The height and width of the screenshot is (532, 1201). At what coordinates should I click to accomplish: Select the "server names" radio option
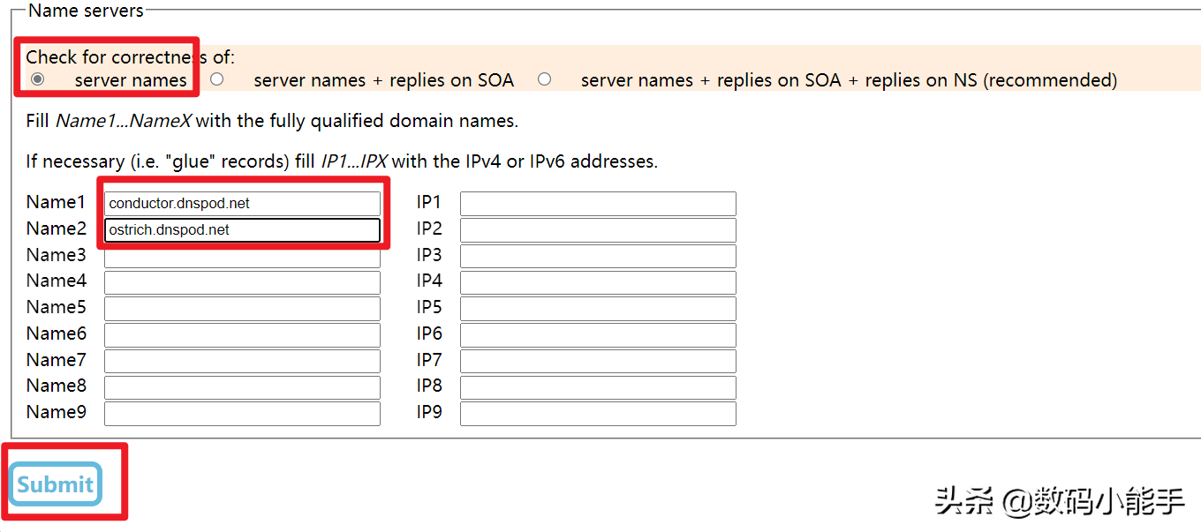click(37, 79)
